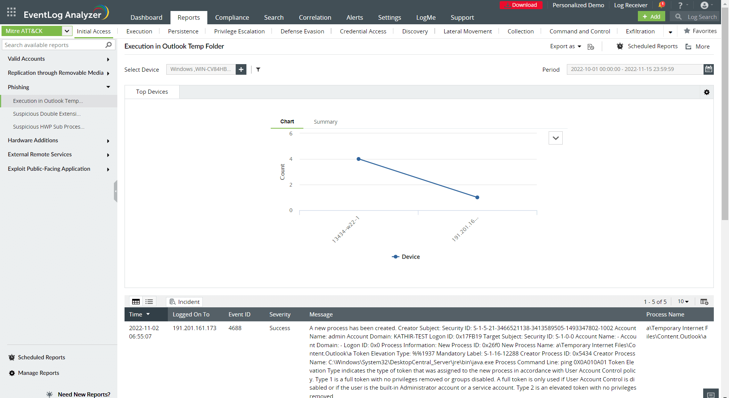
Task: Open the More options menu
Action: [697, 46]
